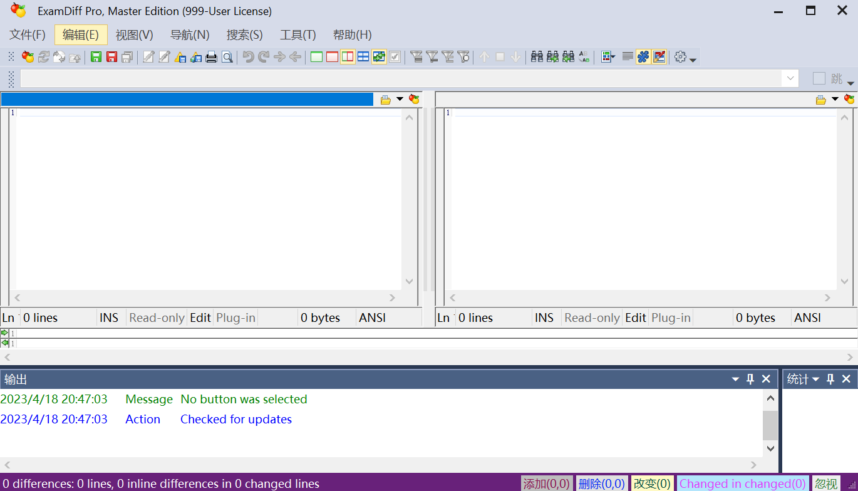
Task: Expand the settings gear dropdown arrow
Action: [693, 59]
